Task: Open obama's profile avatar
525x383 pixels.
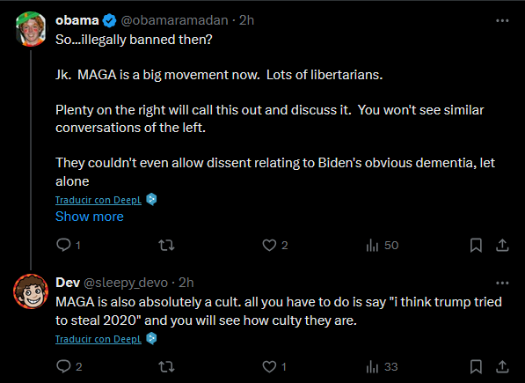Action: pyautogui.click(x=31, y=29)
